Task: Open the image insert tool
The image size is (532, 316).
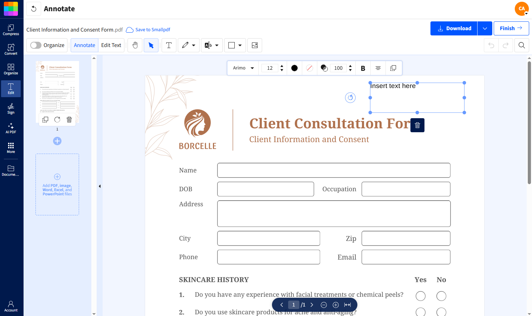Action: click(x=254, y=45)
